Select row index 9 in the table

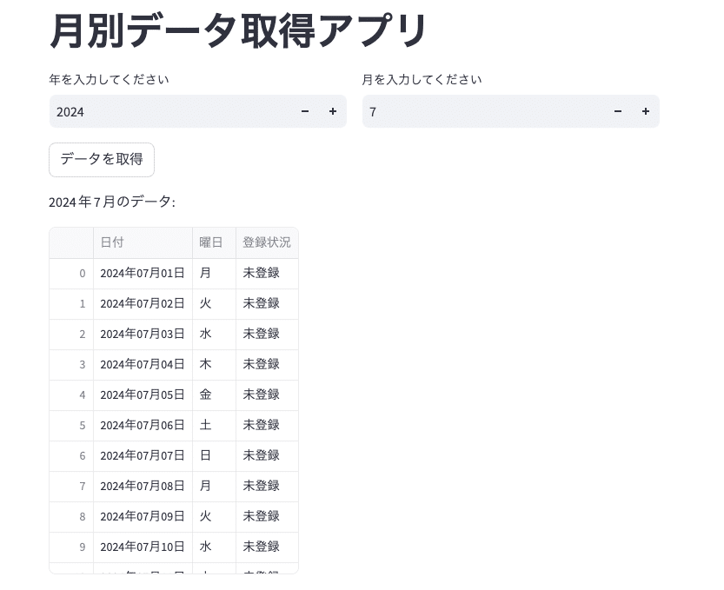pos(71,547)
